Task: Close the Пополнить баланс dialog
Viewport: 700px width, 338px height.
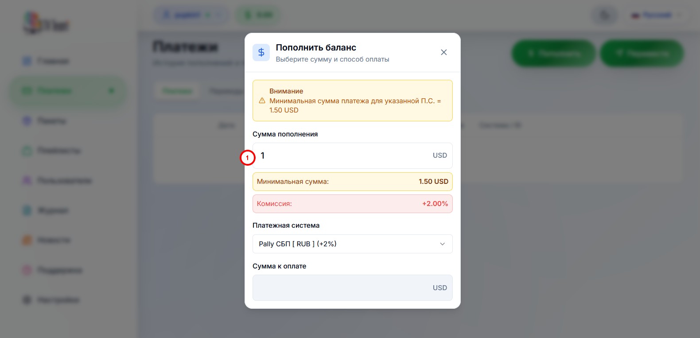Action: (443, 52)
